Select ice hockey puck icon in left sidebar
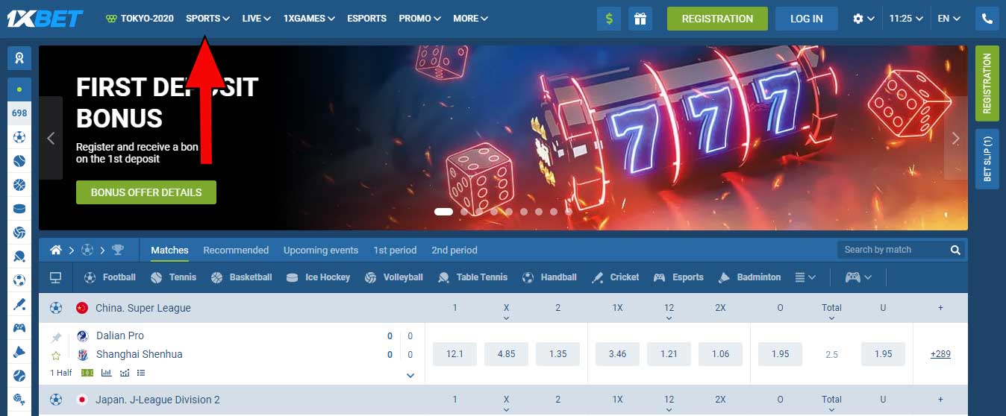 pyautogui.click(x=19, y=209)
